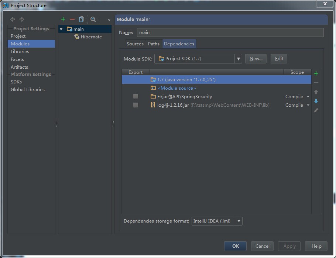Switch to the Paths tab

click(x=154, y=44)
